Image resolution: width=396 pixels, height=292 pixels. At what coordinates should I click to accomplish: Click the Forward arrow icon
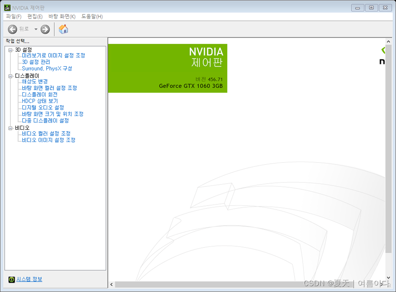tap(45, 29)
